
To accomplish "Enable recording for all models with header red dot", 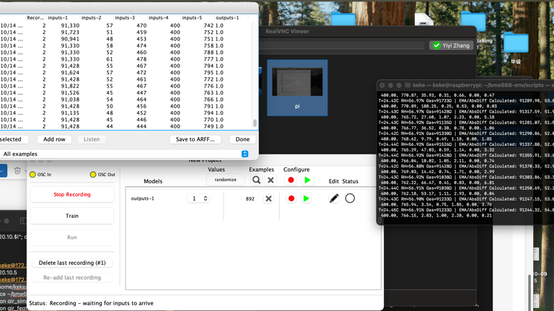I will click(291, 180).
